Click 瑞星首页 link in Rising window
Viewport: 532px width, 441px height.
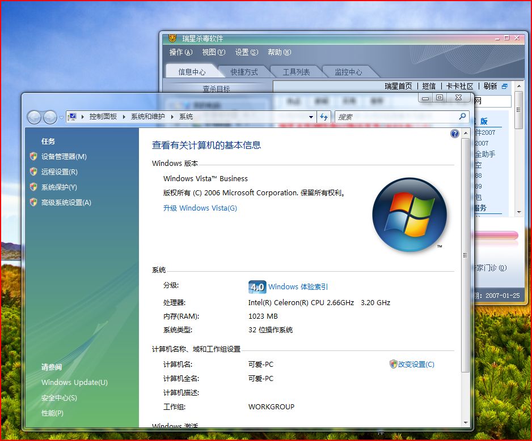coord(398,87)
